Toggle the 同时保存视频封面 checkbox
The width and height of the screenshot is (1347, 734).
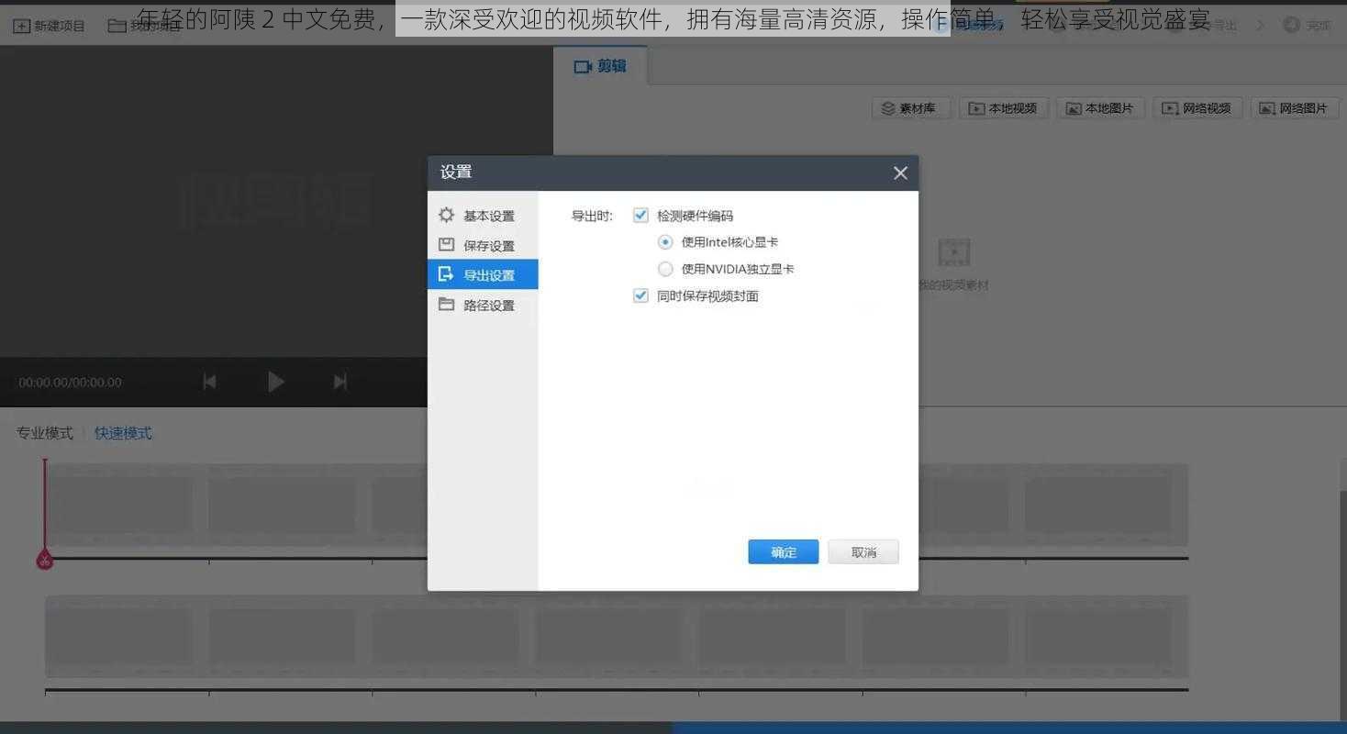point(641,295)
